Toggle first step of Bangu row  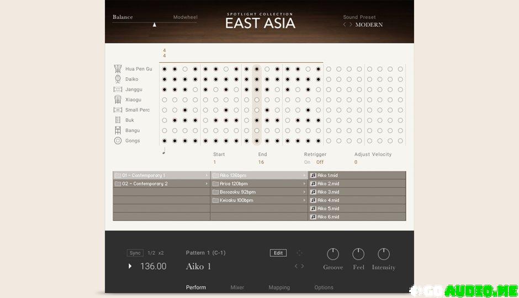tap(165, 131)
